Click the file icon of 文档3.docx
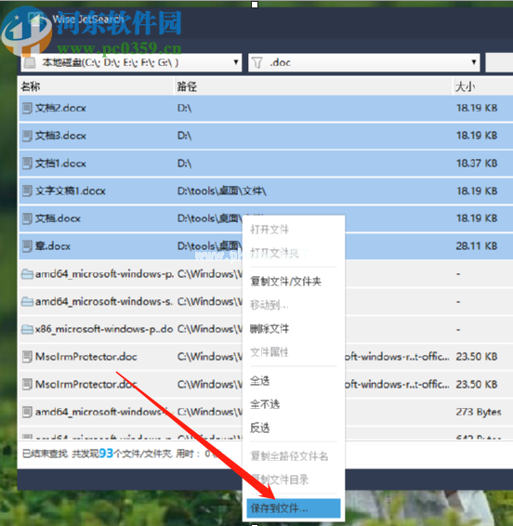 27,136
